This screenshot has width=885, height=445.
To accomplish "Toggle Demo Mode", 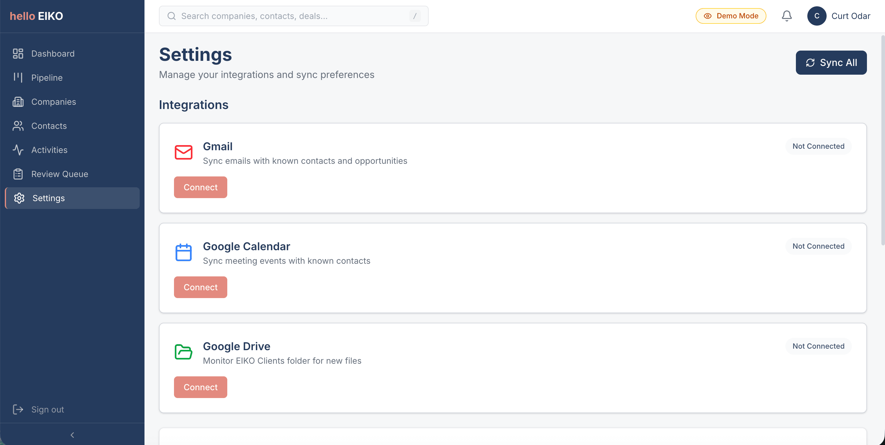I will tap(731, 16).
